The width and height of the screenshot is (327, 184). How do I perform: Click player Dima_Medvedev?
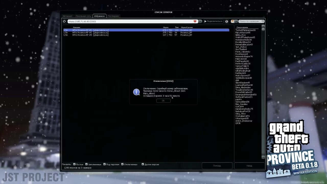243,87
